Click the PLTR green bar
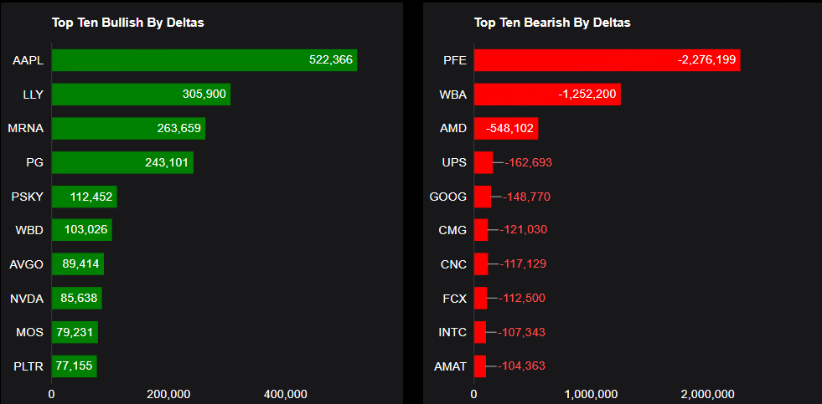This screenshot has width=822, height=404. pos(75,366)
